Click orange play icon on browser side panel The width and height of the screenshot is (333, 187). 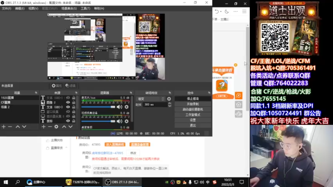coord(239,96)
